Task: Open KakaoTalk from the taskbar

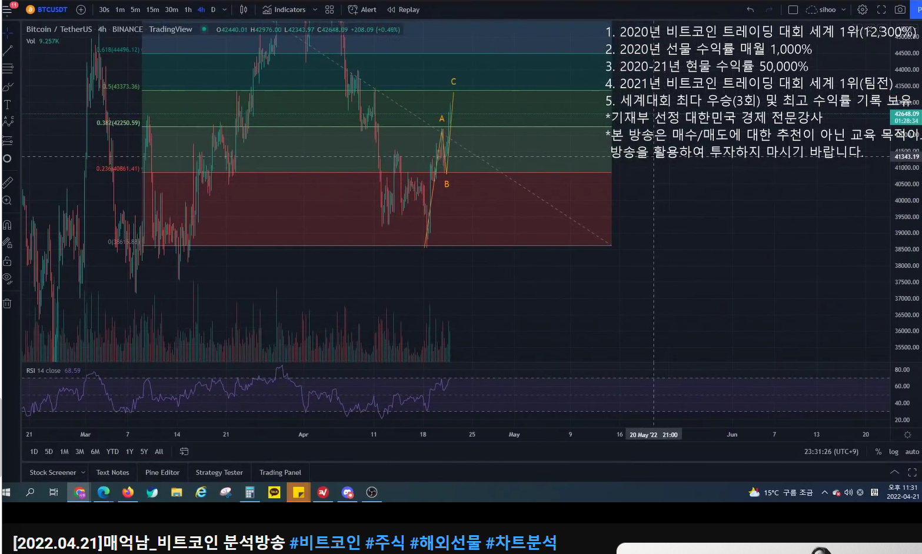Action: pyautogui.click(x=274, y=492)
